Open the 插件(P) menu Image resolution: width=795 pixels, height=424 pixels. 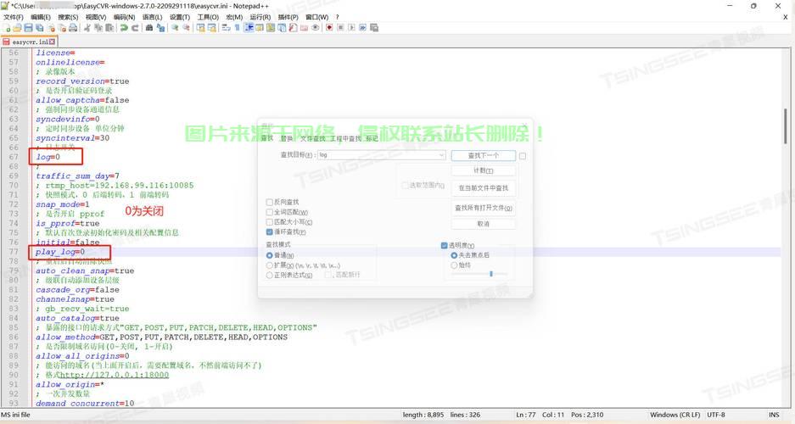point(288,17)
